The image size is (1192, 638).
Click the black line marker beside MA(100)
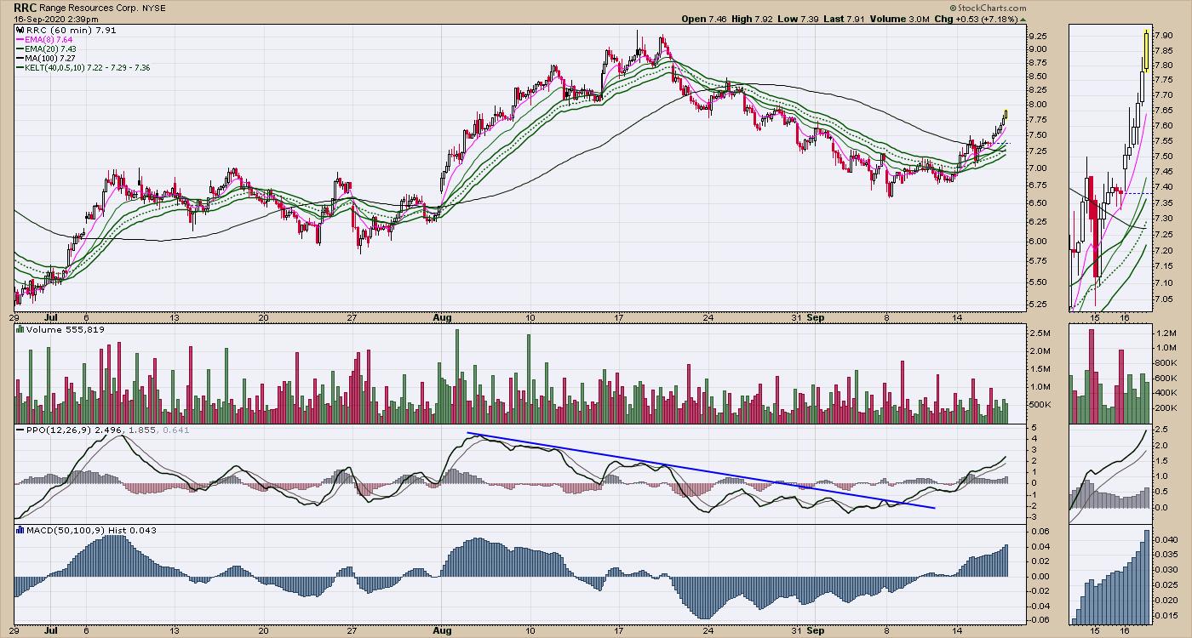click(x=20, y=57)
